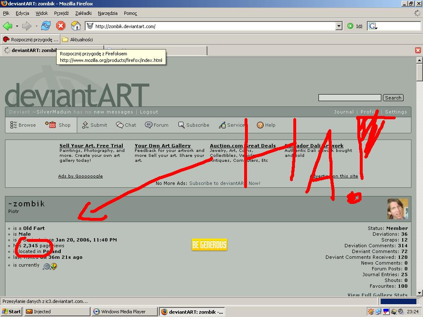The image size is (423, 317).
Task: Click the mood emoticon icons next to 'is currently'
Action: pos(50,266)
